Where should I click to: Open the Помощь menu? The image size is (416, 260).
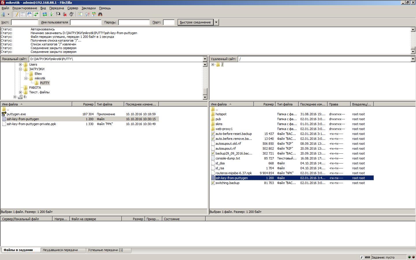pyautogui.click(x=105, y=8)
